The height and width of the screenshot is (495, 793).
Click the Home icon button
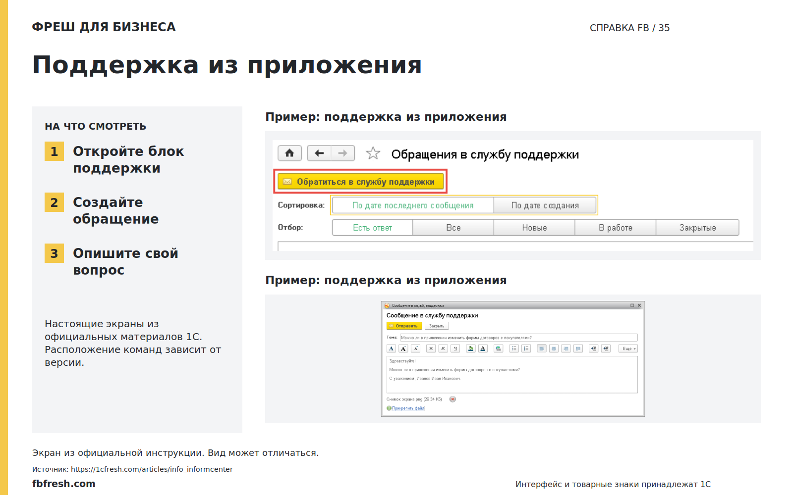pyautogui.click(x=289, y=153)
